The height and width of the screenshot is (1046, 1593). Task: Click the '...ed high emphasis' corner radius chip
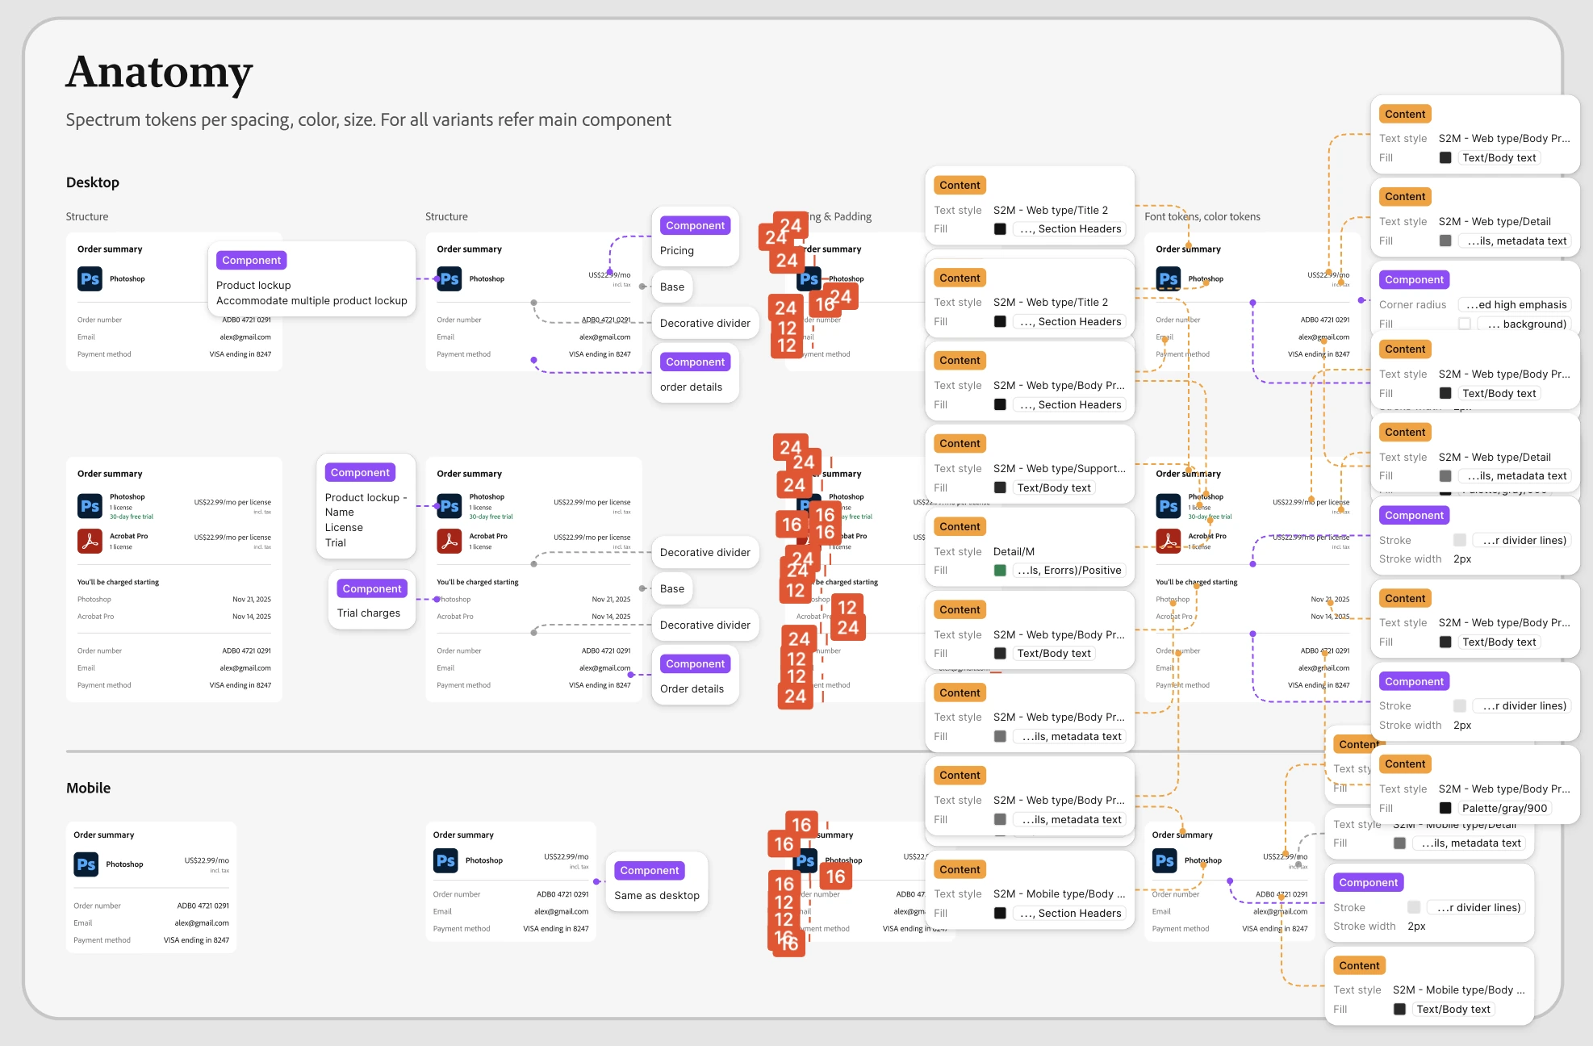(x=1515, y=304)
